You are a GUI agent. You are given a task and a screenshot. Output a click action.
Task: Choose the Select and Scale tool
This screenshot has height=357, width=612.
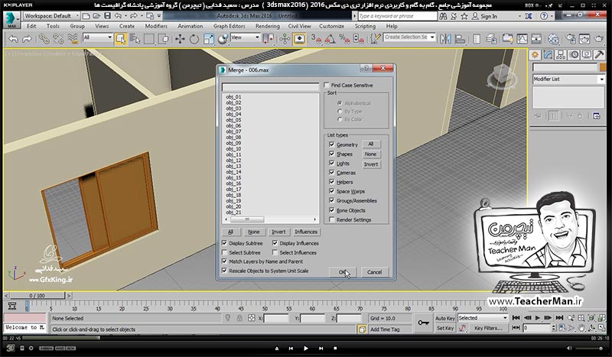tap(209, 39)
